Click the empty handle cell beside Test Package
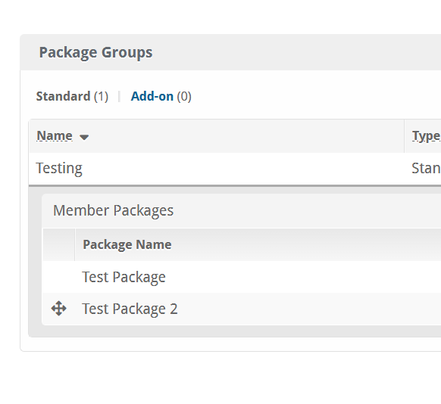Viewport: 441px width, 404px height. 59,277
